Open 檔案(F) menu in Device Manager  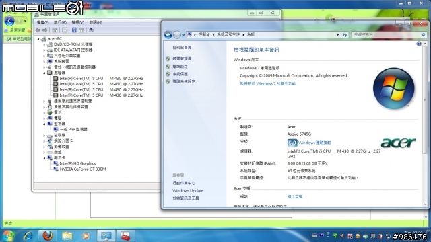[x=43, y=22]
